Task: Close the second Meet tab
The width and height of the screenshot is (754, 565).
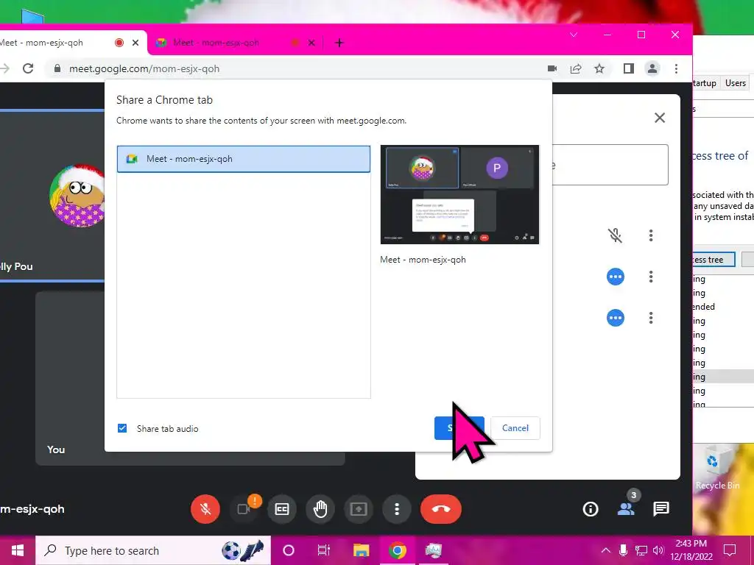Action: click(311, 43)
